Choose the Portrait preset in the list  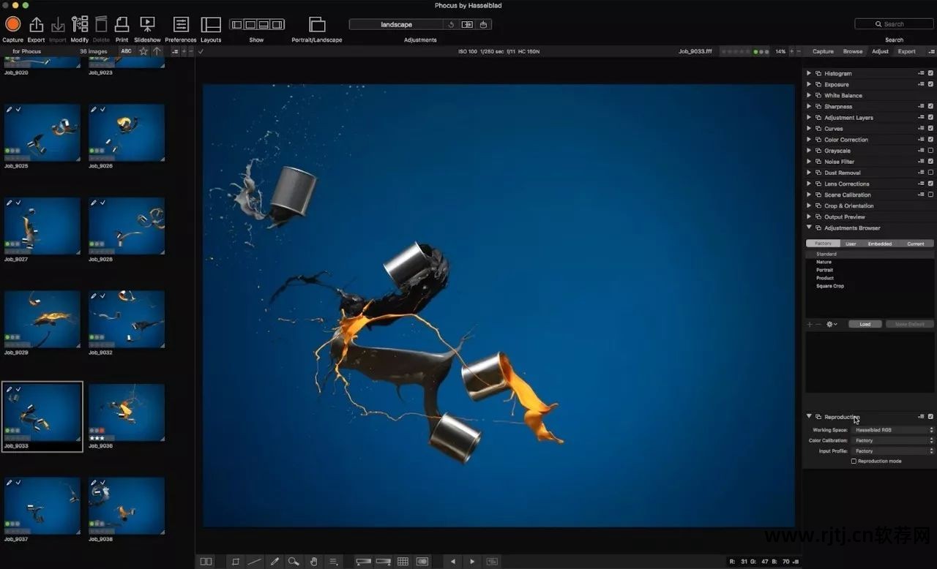point(824,270)
